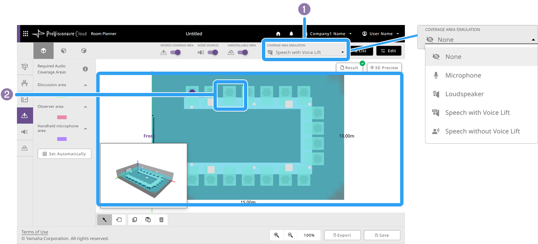The image size is (538, 244).
Task: Click the Edit button
Action: (389, 51)
